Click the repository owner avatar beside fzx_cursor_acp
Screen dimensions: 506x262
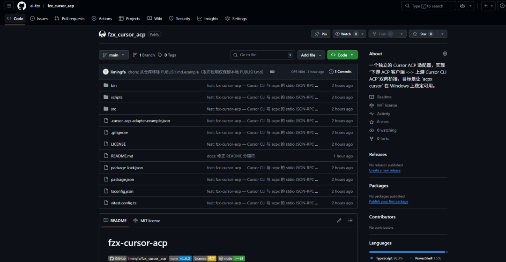(x=102, y=34)
